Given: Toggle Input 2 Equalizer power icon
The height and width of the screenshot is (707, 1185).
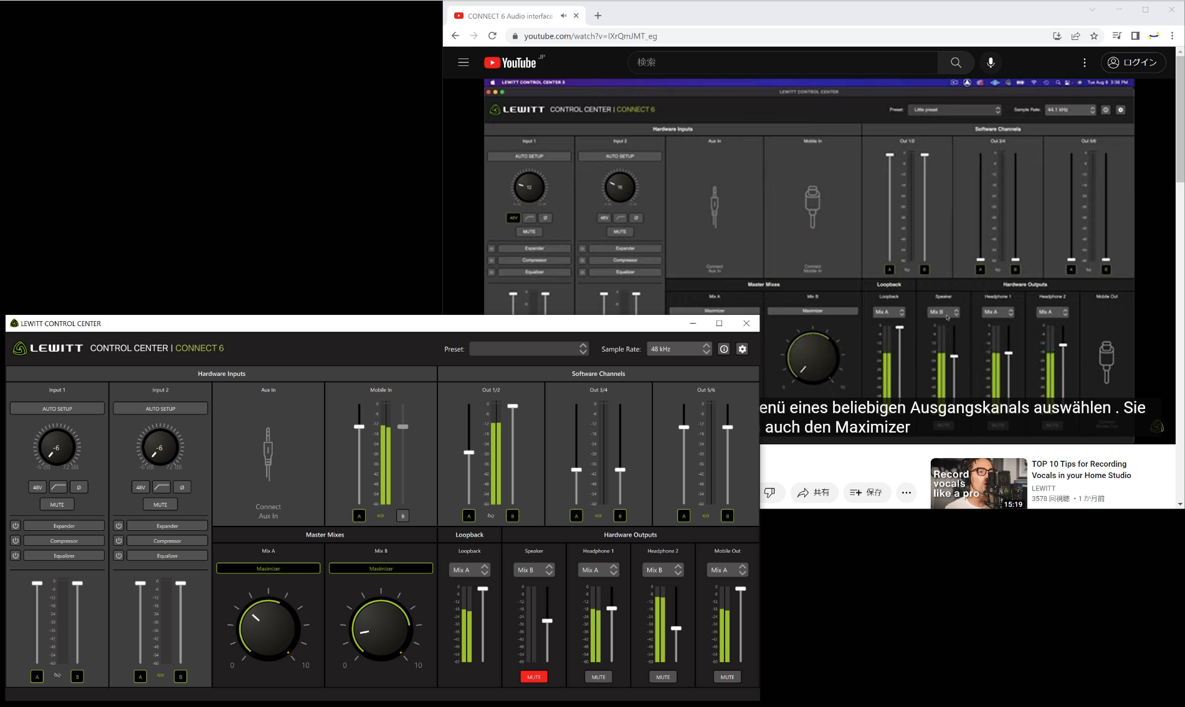Looking at the screenshot, I should tap(119, 556).
